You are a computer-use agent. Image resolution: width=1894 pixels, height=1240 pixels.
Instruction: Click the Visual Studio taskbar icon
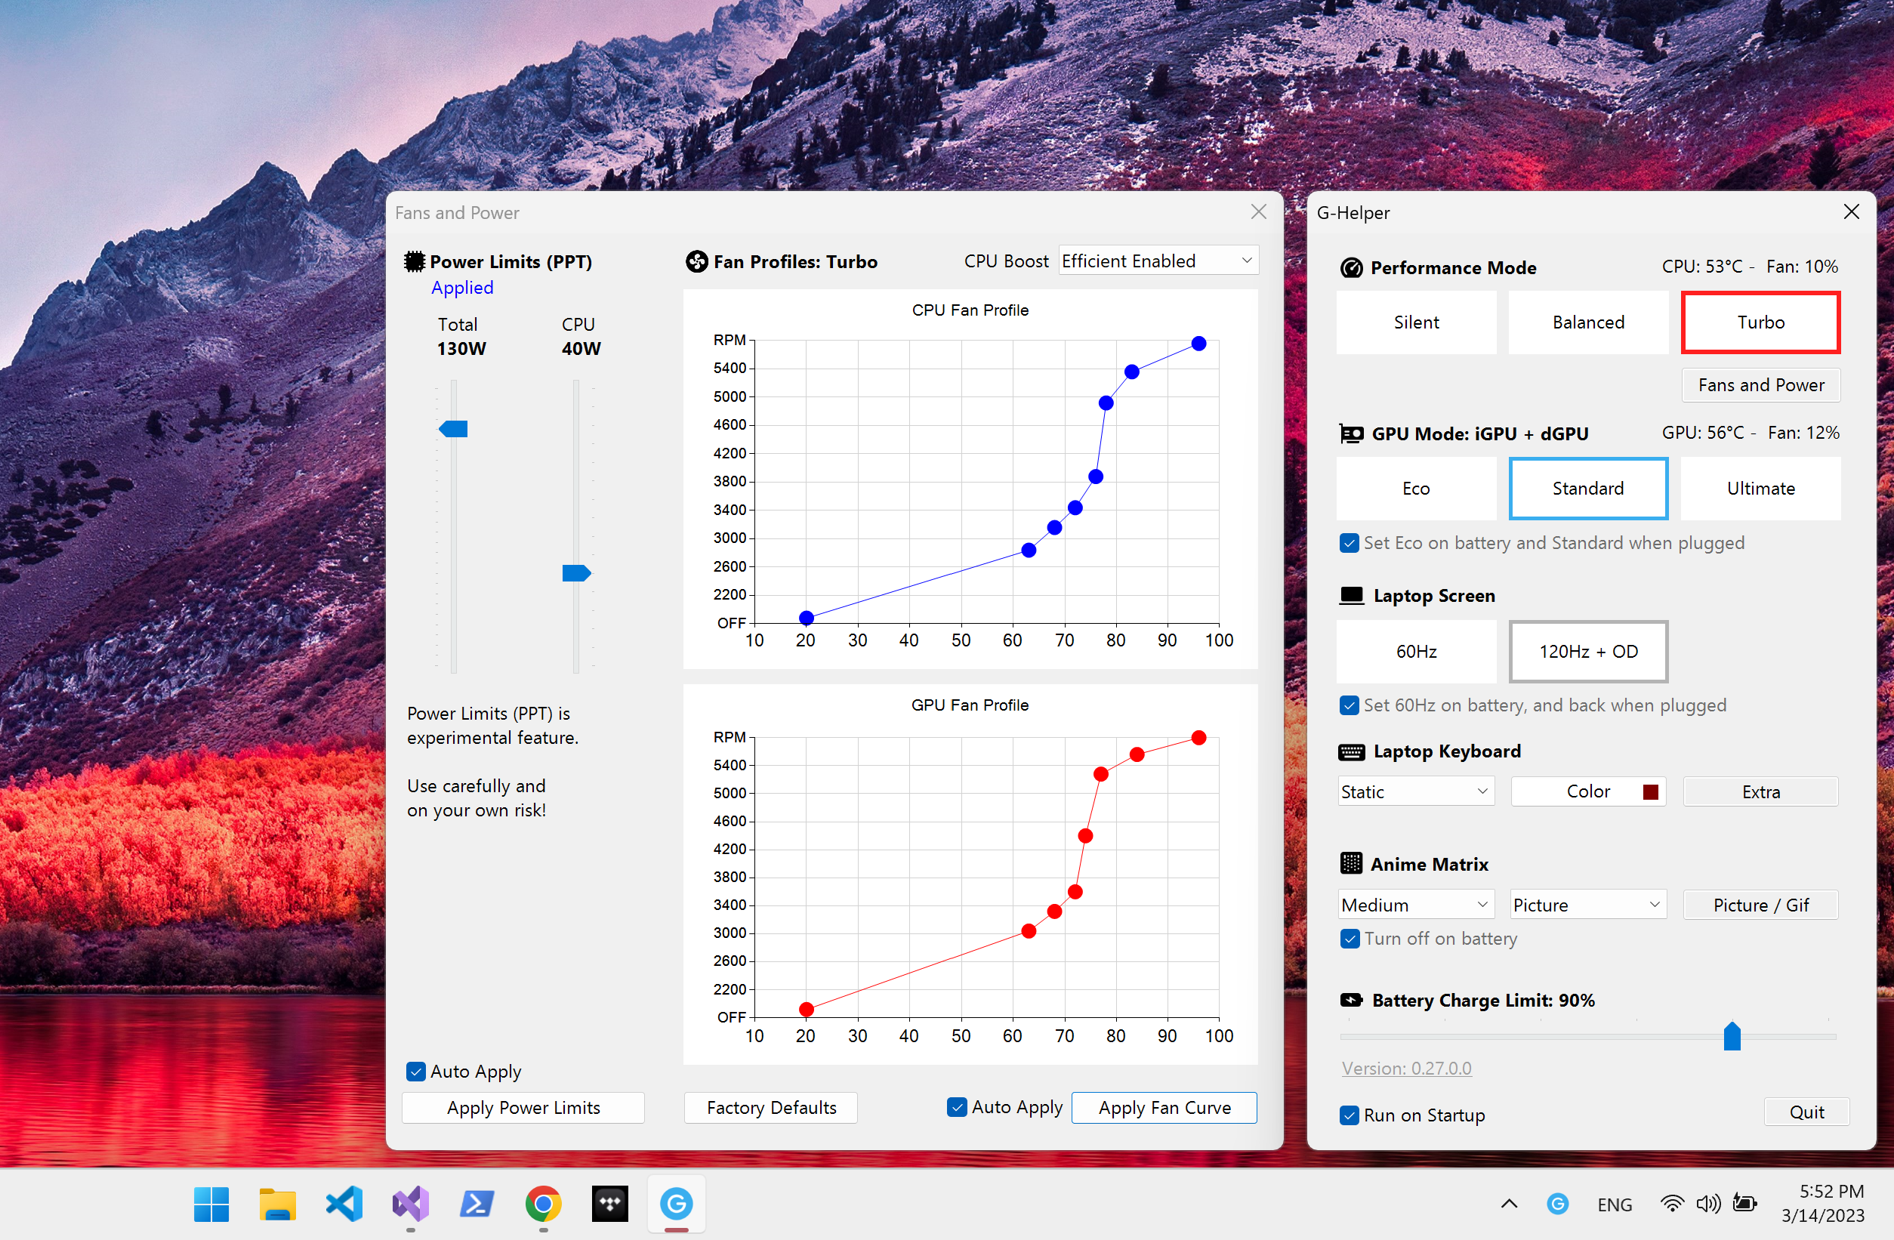pyautogui.click(x=411, y=1204)
